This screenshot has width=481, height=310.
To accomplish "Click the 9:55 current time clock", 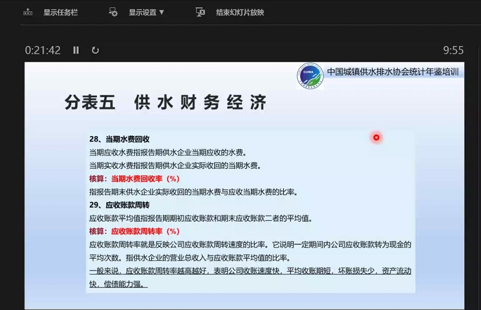I will pyautogui.click(x=453, y=50).
